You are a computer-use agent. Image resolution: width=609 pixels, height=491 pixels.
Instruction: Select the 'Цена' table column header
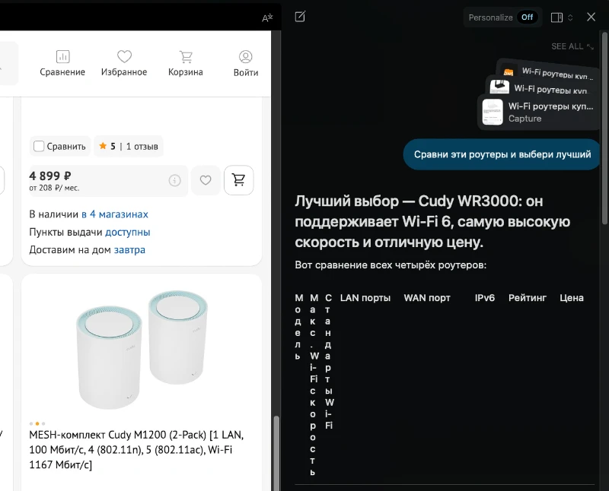pos(572,298)
